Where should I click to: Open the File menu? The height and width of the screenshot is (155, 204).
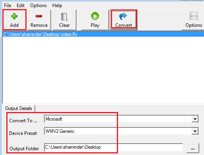click(8, 6)
